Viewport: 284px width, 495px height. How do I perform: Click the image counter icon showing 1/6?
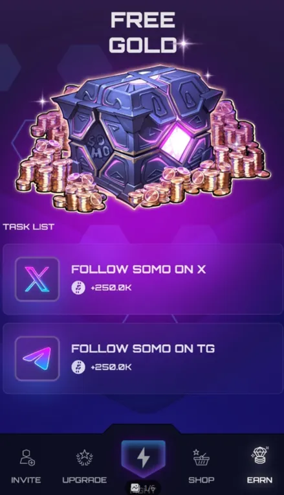coord(136,488)
